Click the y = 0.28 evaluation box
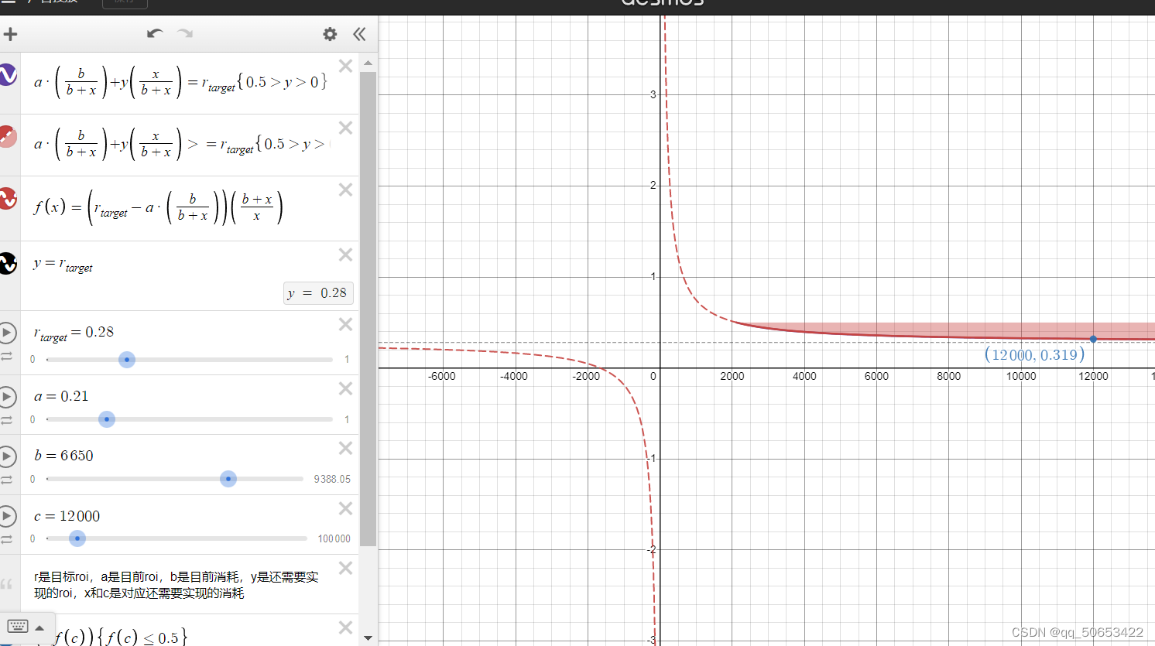The width and height of the screenshot is (1155, 646). coord(318,293)
